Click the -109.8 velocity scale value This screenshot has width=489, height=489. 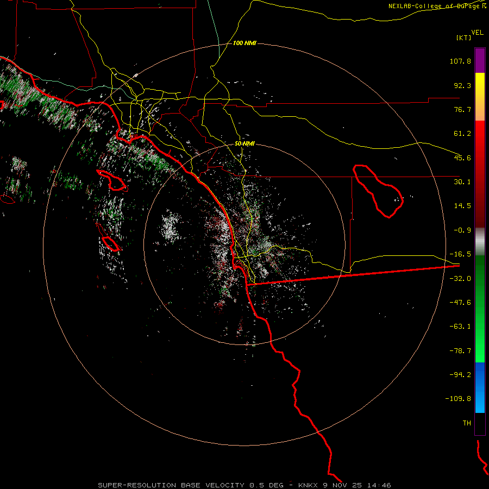(458, 399)
